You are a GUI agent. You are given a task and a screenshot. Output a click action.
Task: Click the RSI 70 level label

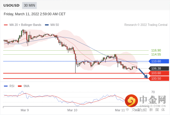(x=153, y=92)
